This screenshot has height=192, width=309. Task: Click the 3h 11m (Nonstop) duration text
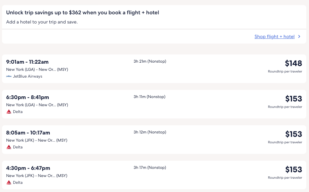[x=149, y=97]
